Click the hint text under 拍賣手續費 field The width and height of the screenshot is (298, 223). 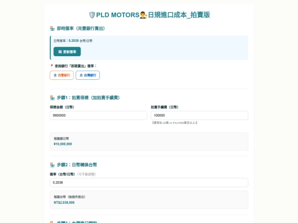pos(174,123)
